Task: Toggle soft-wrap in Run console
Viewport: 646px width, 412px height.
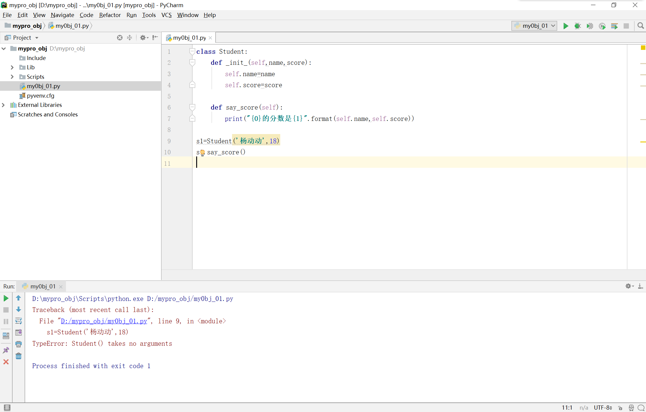Action: click(x=19, y=321)
